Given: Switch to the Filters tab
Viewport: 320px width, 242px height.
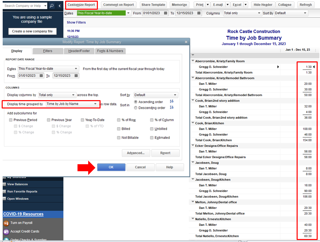Looking at the screenshot, I should [x=48, y=51].
